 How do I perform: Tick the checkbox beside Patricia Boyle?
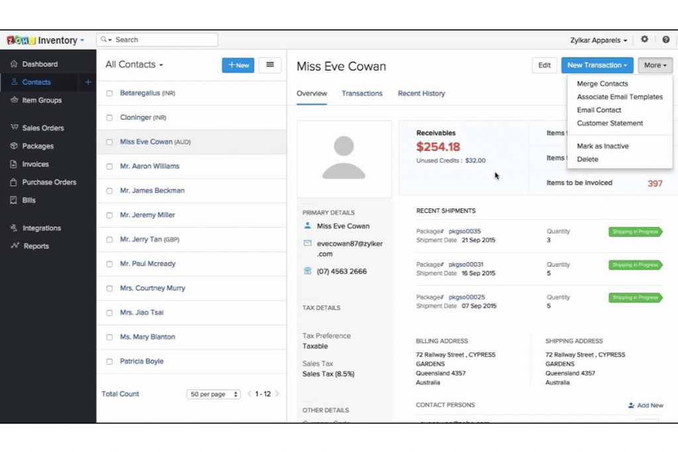pos(109,361)
